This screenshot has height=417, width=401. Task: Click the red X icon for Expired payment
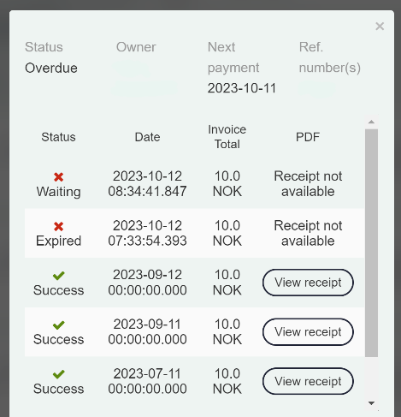coord(58,227)
